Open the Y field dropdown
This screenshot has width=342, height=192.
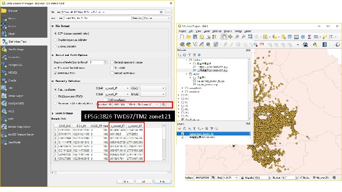pyautogui.click(x=117, y=94)
